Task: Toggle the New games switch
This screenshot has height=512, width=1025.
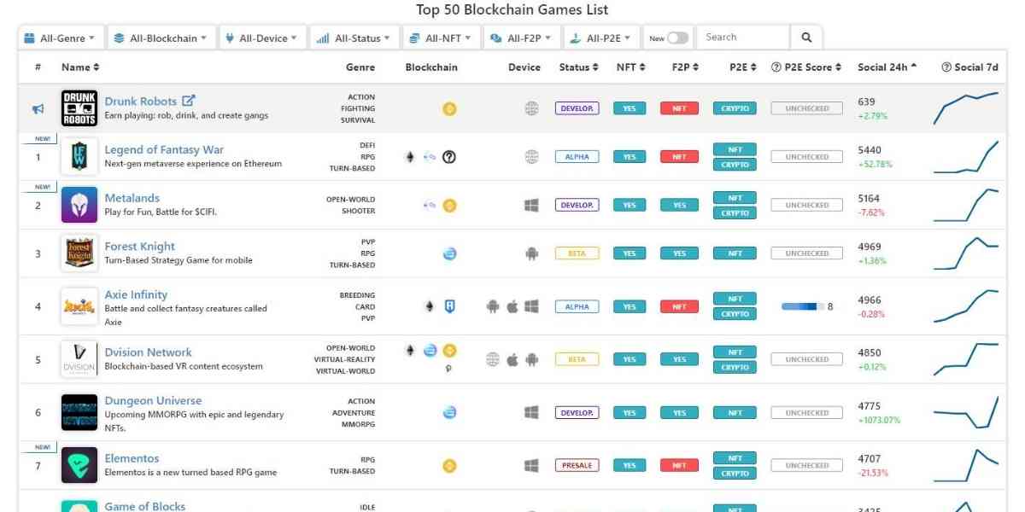Action: (677, 38)
